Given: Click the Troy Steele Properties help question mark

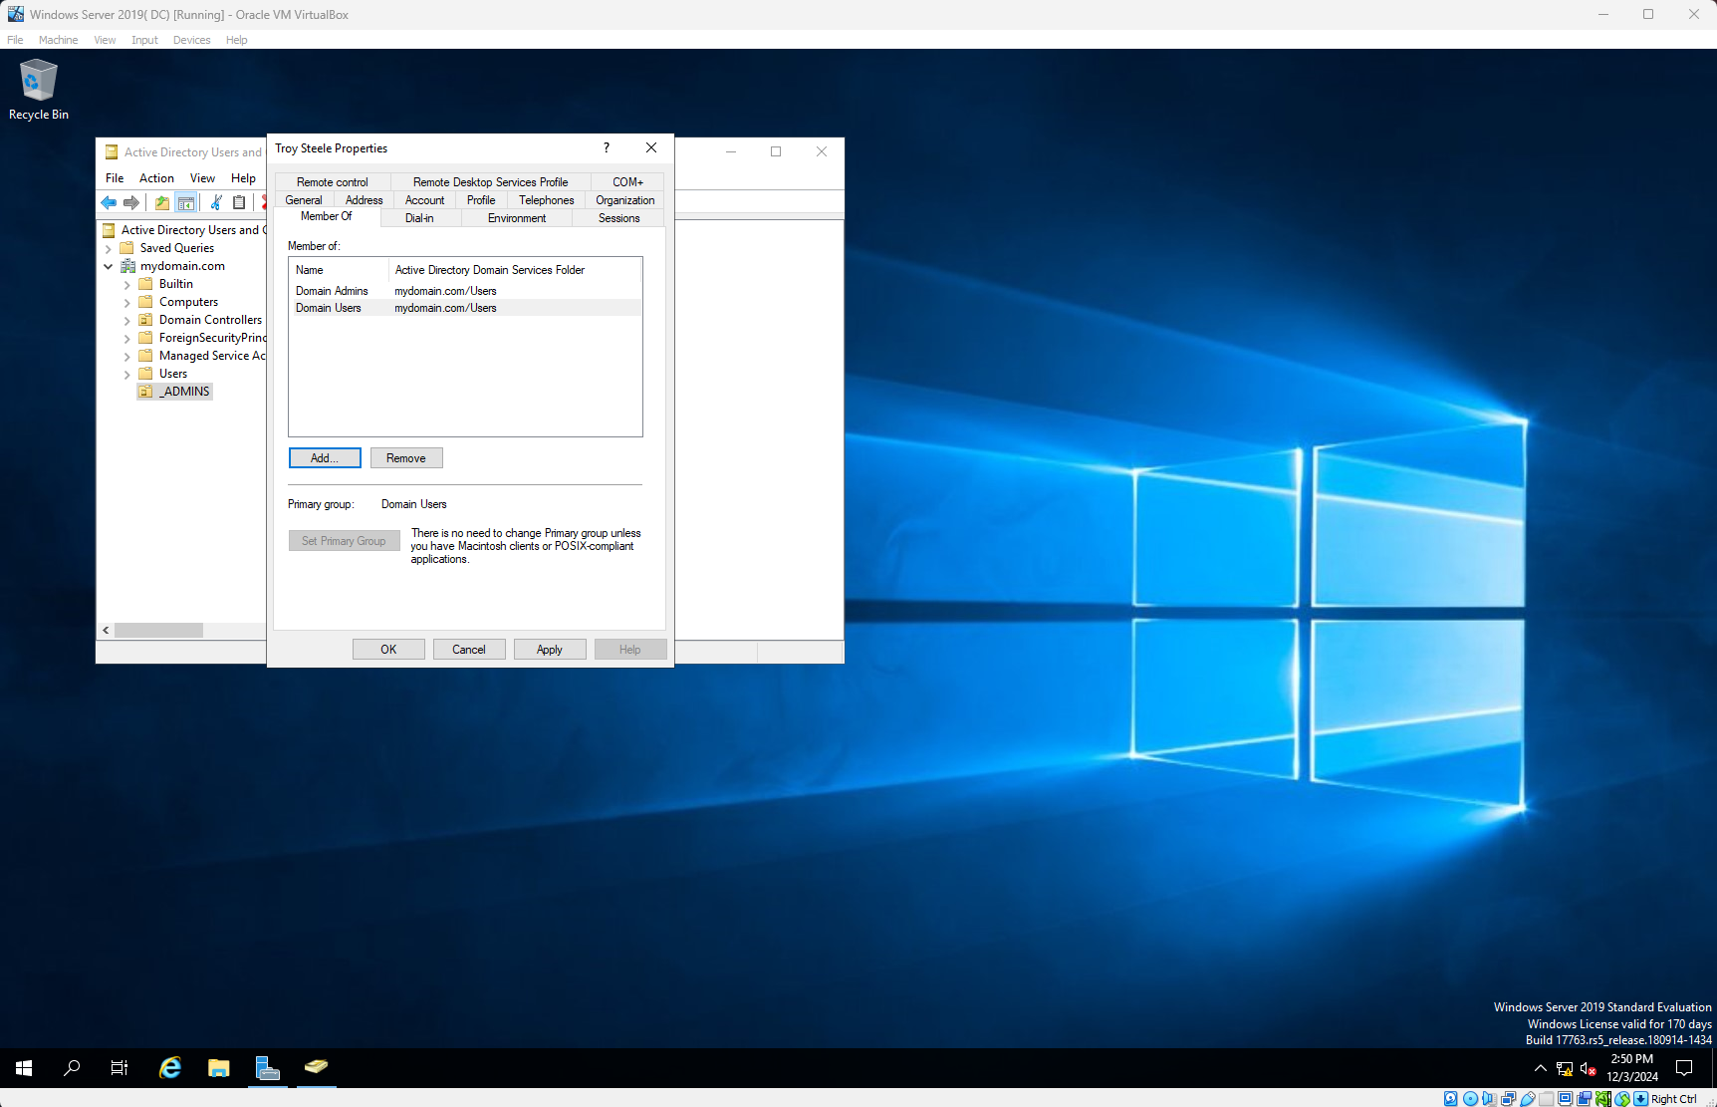Looking at the screenshot, I should tap(607, 148).
